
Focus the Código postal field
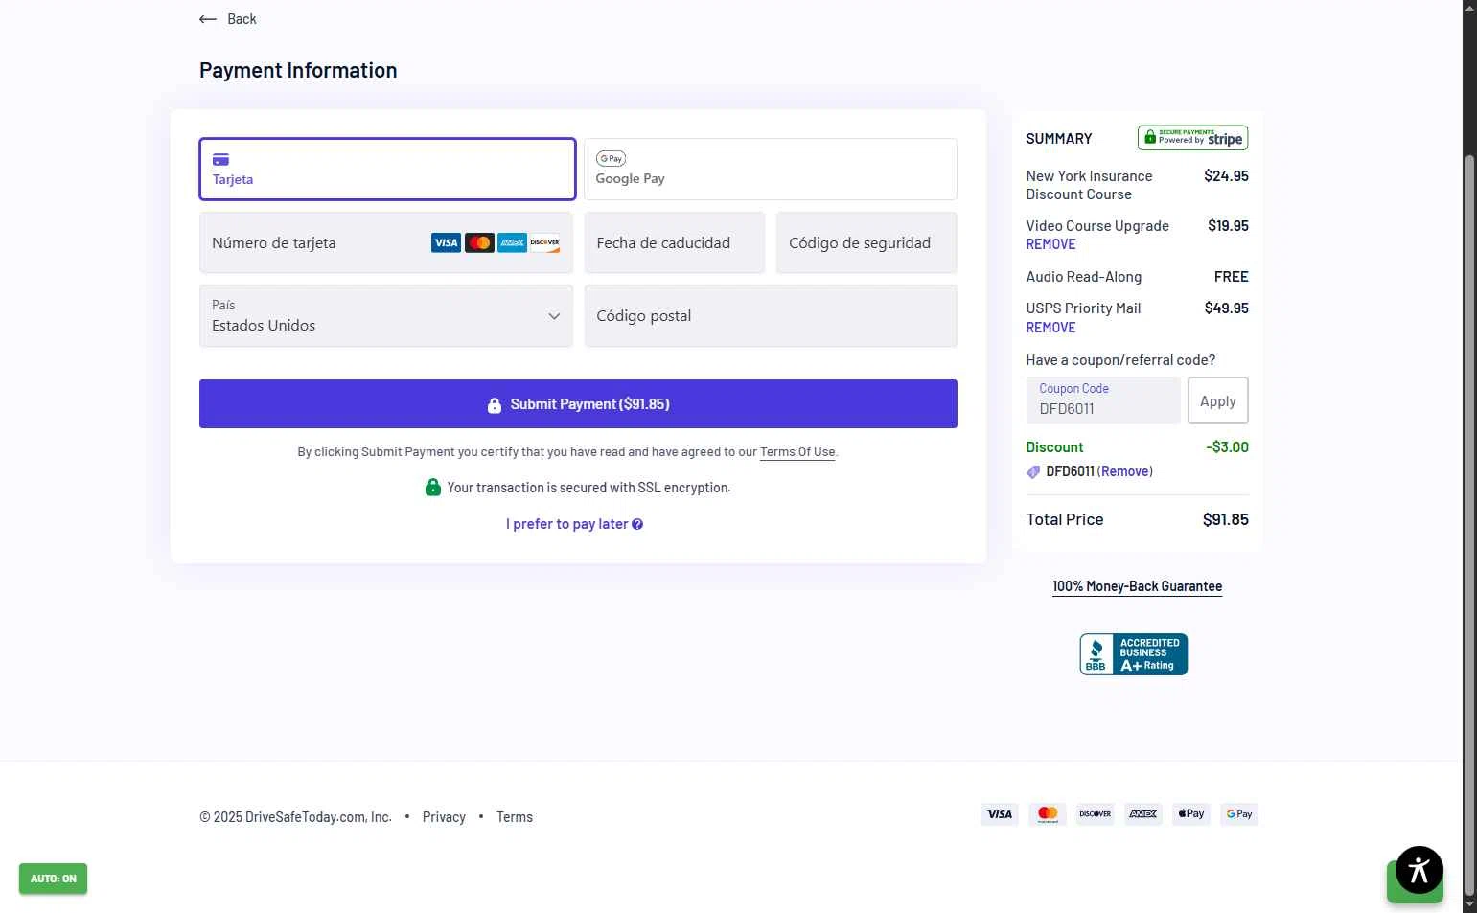coord(771,316)
